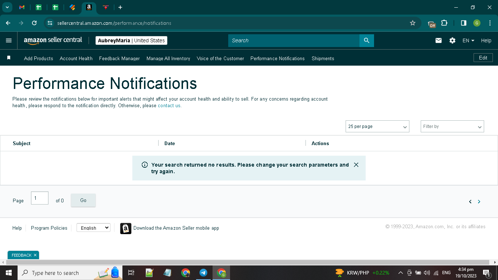Click the horizontal scrollbar

click(248, 262)
